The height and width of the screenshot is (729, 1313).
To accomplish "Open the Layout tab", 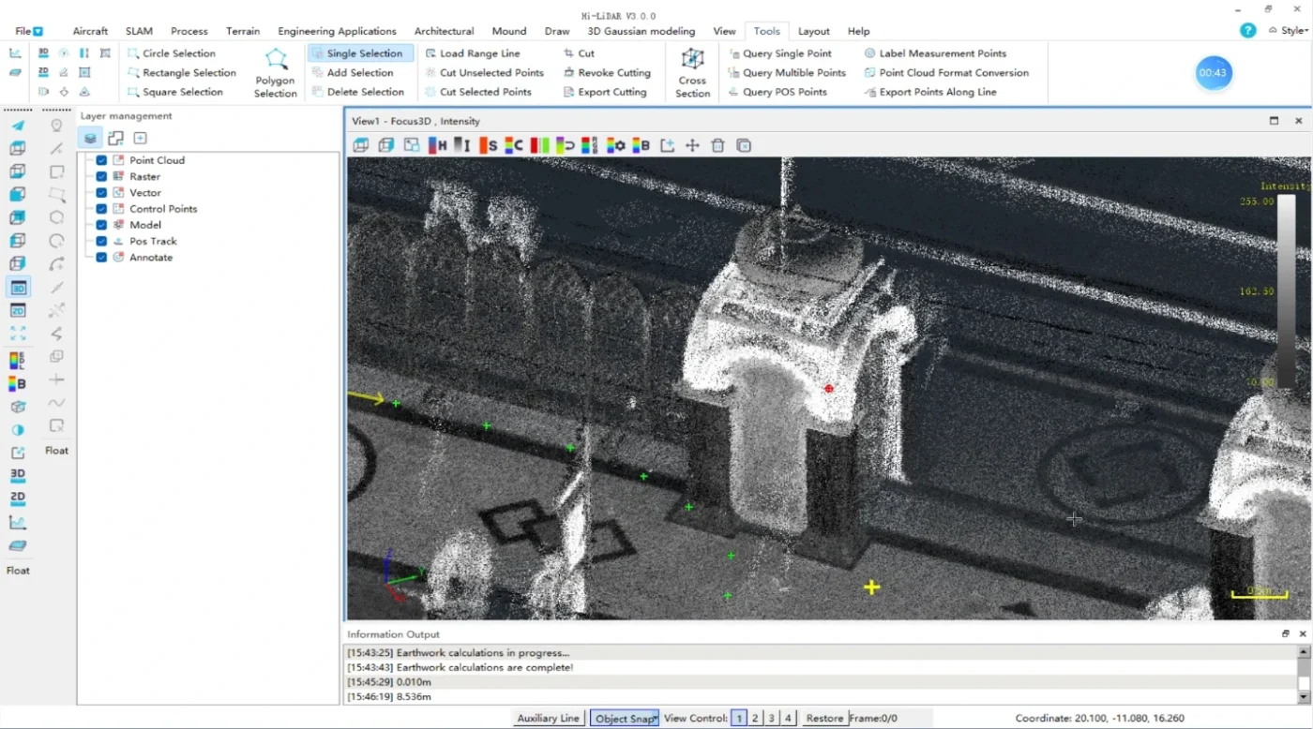I will (x=813, y=31).
